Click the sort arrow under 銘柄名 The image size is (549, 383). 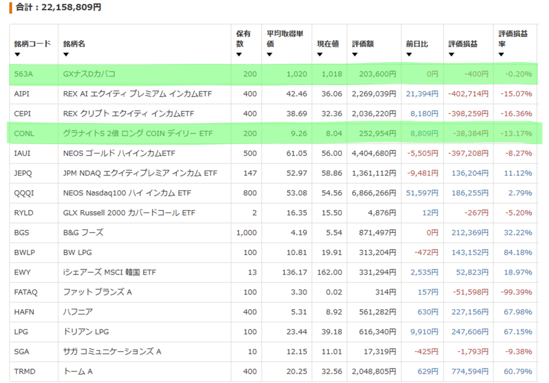coord(66,55)
